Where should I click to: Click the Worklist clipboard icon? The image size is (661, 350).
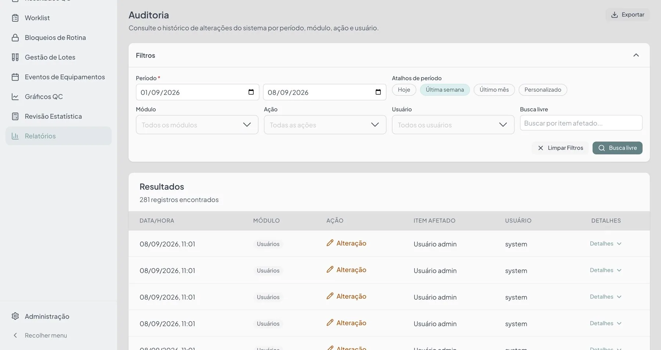click(15, 18)
